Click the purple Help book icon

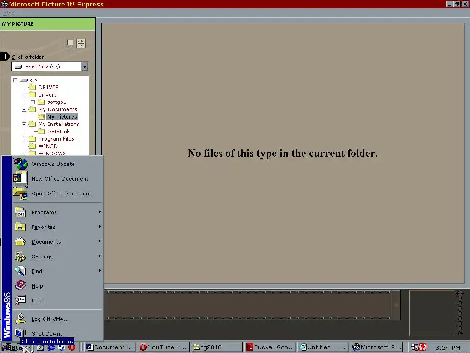point(20,286)
